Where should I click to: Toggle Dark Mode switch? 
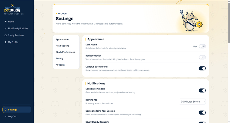pos(202,46)
